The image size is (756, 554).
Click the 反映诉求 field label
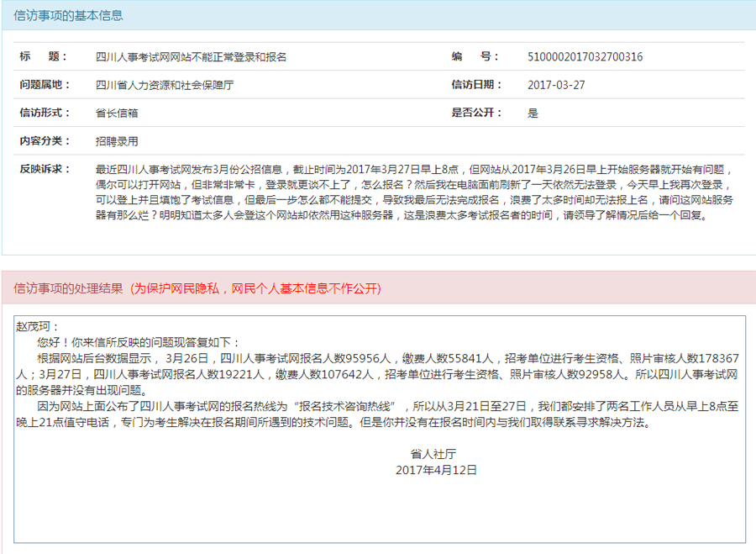[x=45, y=169]
